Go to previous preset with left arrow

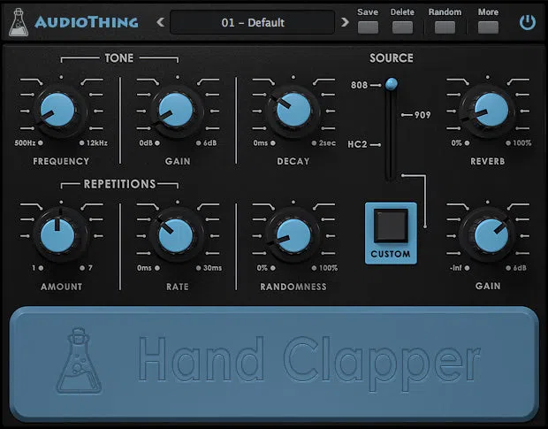click(160, 22)
